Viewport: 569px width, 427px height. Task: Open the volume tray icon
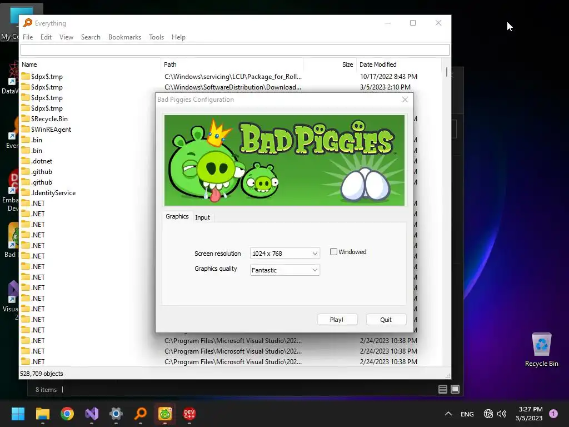tap(502, 414)
